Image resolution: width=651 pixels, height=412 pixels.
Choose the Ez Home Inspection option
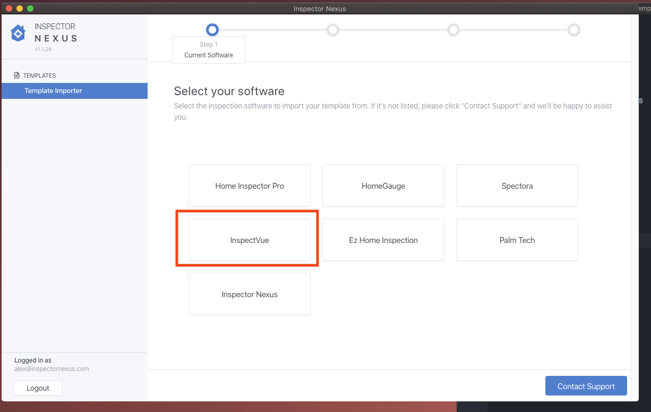pos(383,240)
